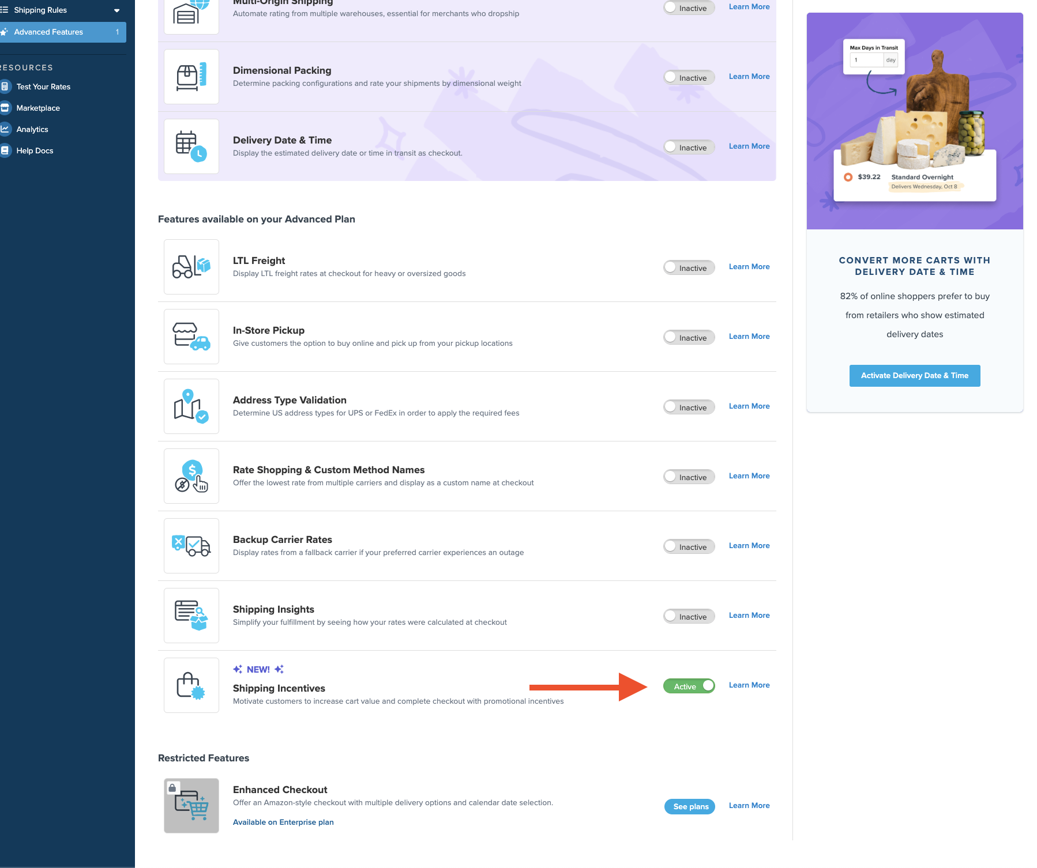
Task: Click the Address Type Validation map icon
Action: [x=191, y=406]
